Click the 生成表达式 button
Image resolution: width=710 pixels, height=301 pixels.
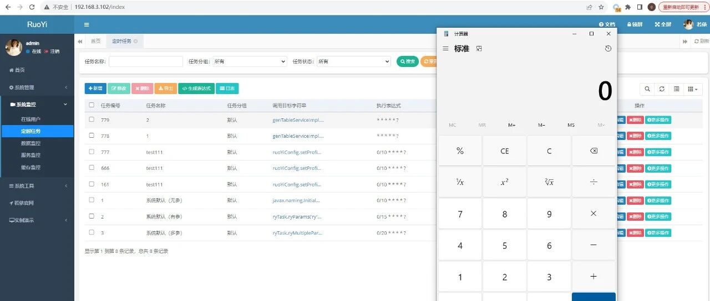pyautogui.click(x=196, y=88)
